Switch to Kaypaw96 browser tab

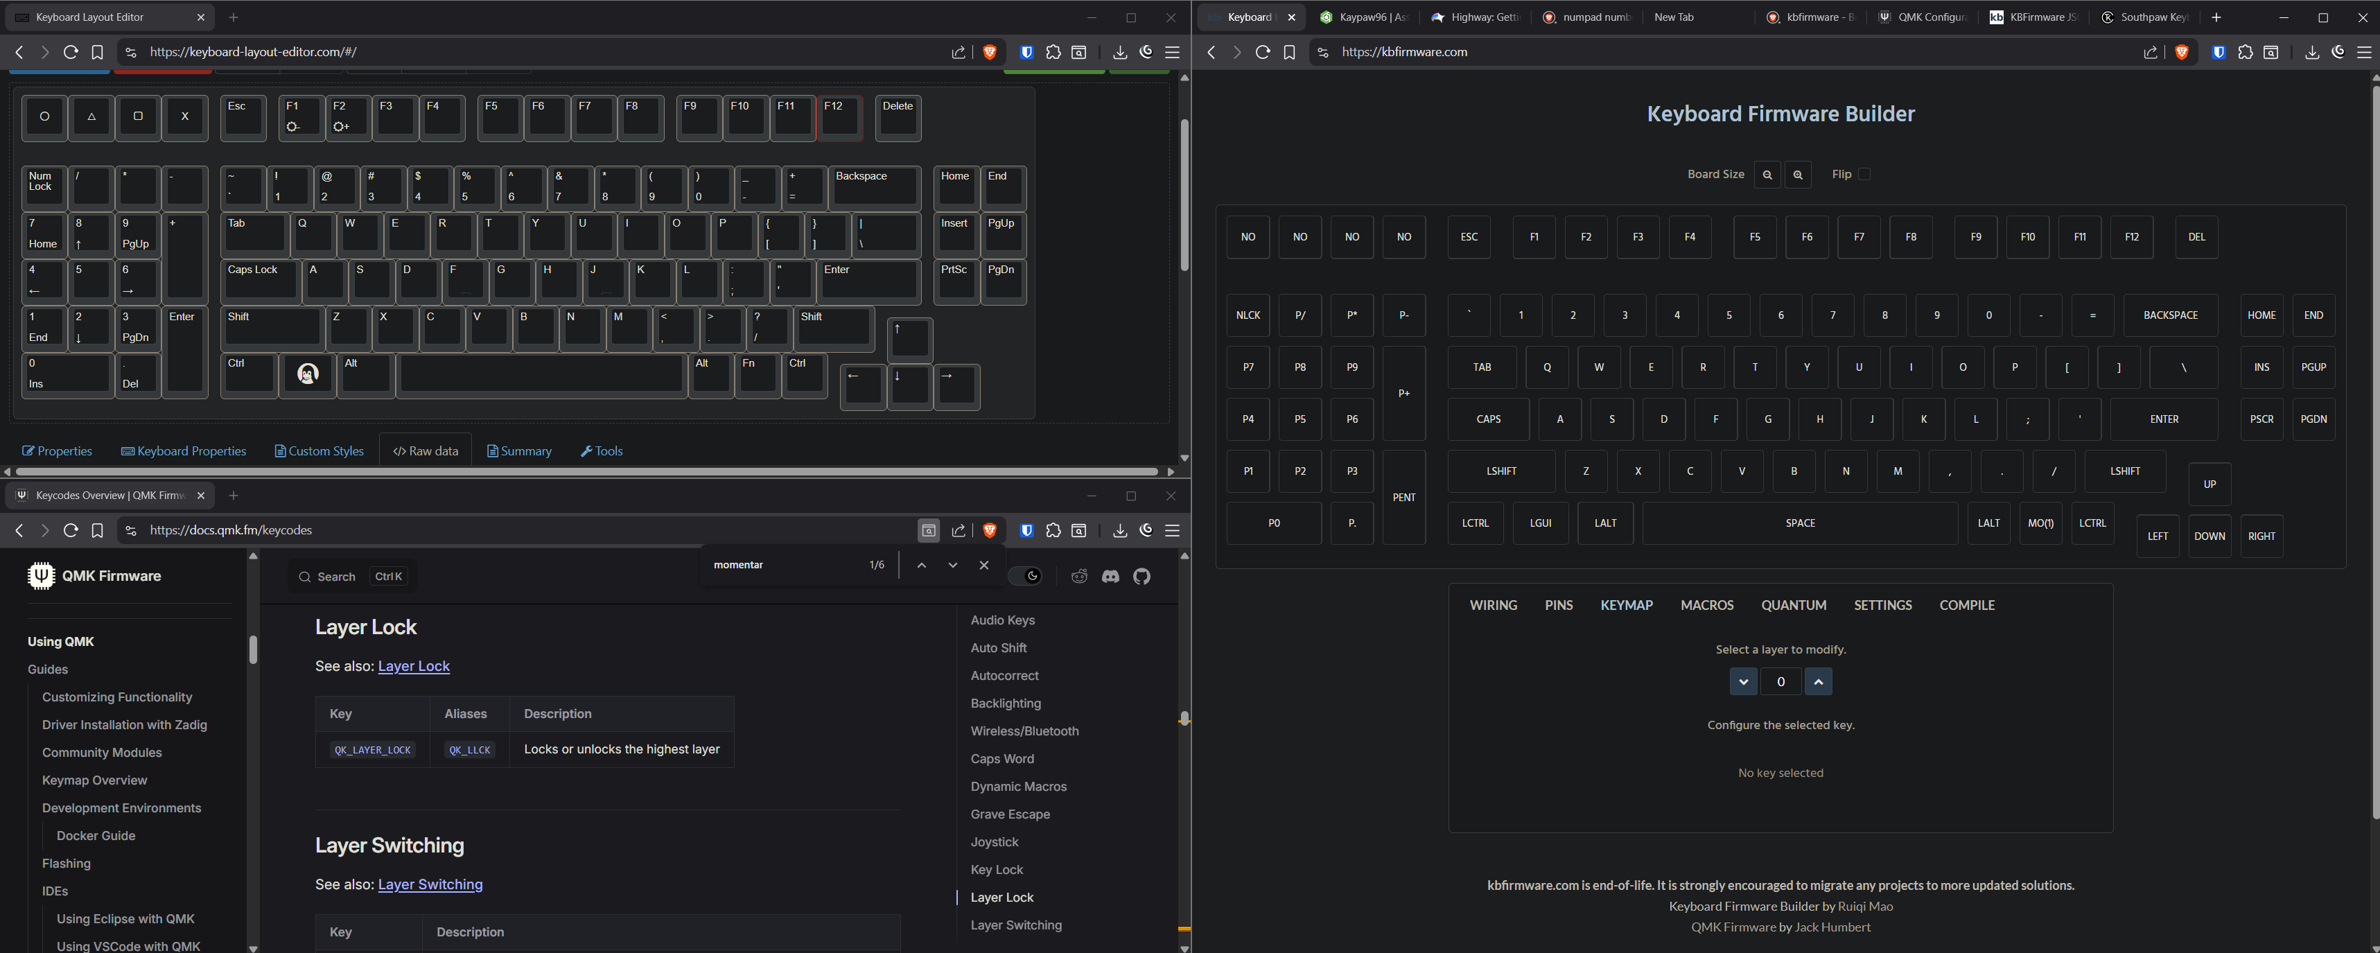click(x=1365, y=17)
